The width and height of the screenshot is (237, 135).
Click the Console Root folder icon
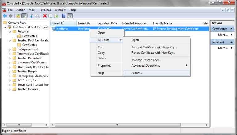pyautogui.click(x=5, y=22)
